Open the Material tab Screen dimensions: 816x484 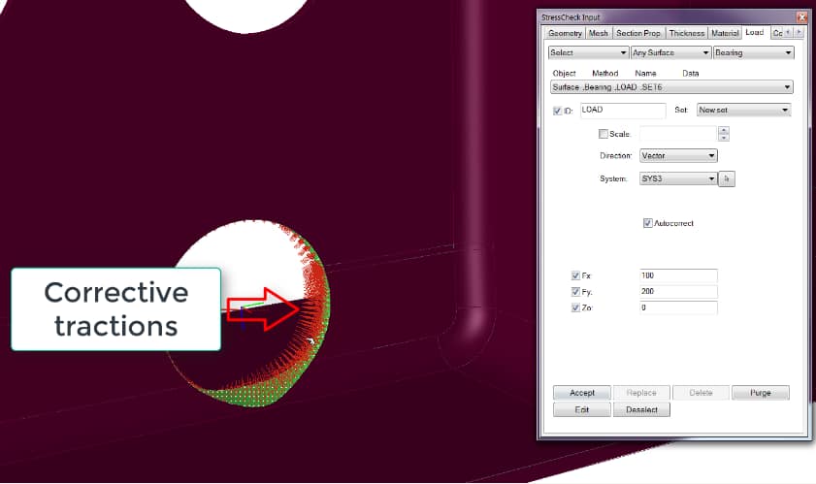click(726, 33)
